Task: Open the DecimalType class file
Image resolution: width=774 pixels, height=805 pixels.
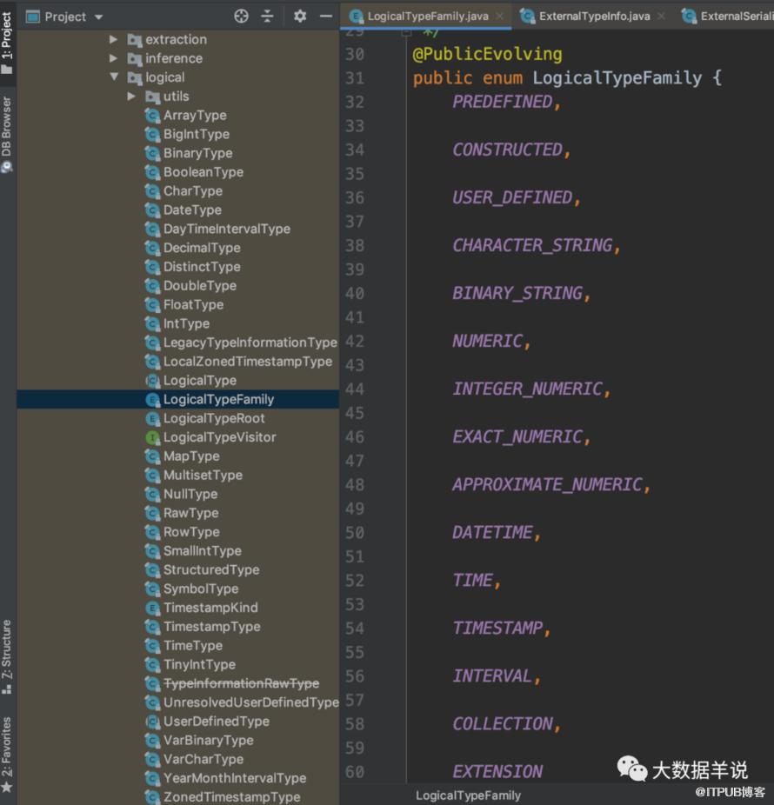Action: [202, 248]
